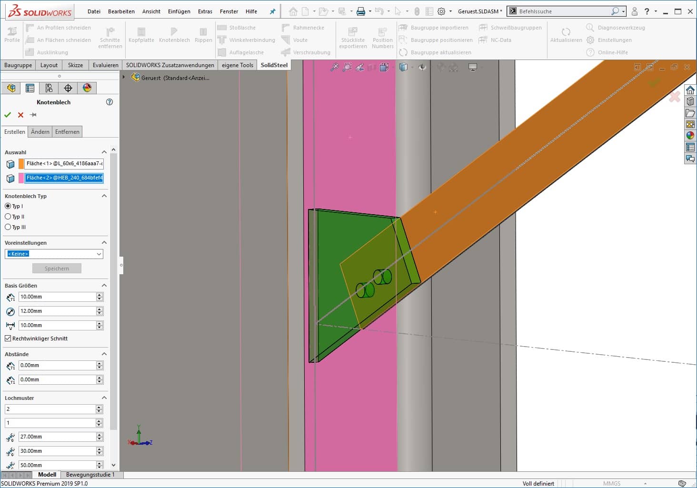The image size is (697, 488).
Task: Switch to Ändern tab
Action: click(x=40, y=132)
